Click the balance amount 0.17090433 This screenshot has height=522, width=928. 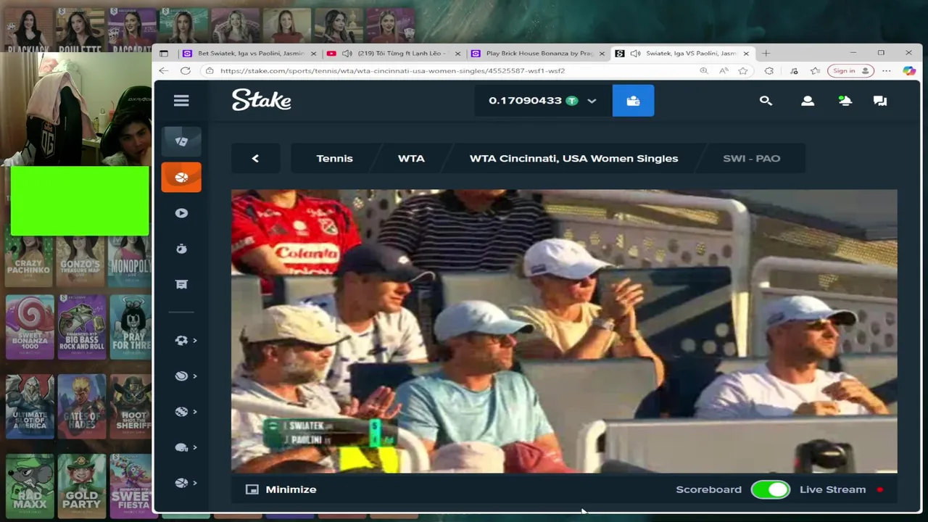click(x=525, y=101)
